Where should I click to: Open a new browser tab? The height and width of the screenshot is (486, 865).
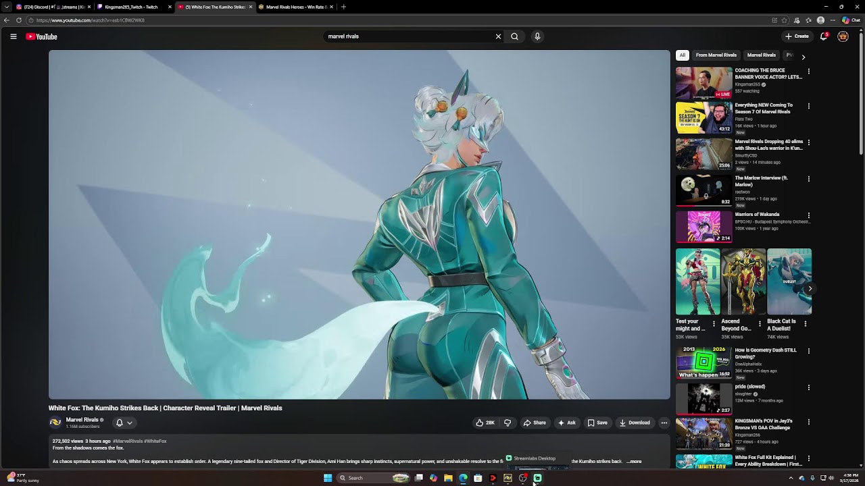click(343, 7)
